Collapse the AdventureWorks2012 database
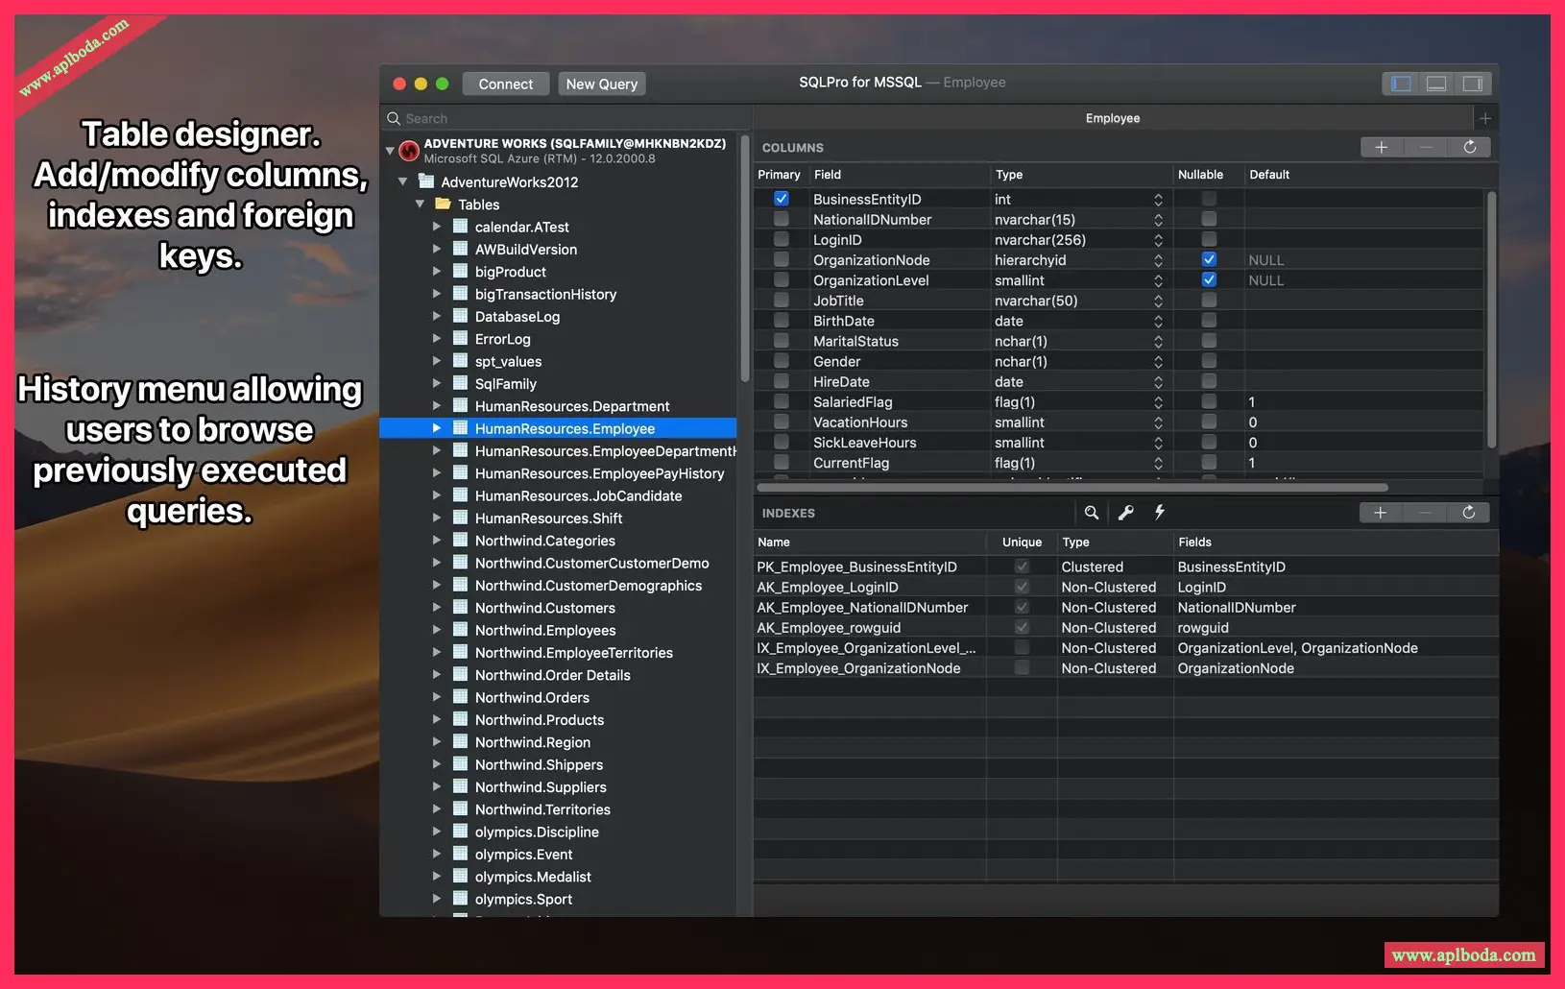Screen dimensions: 1565x989 402,181
